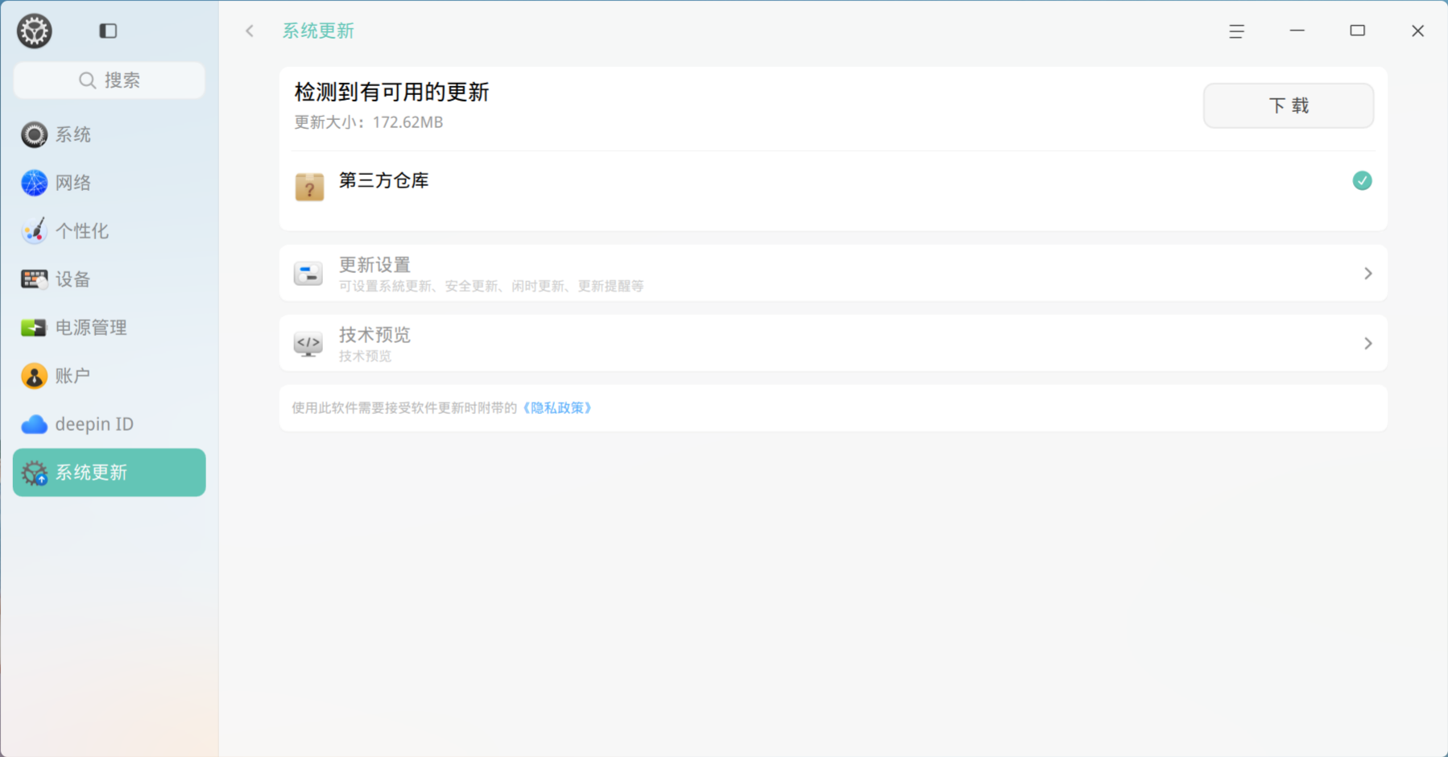
Task: Open the 系统 category icon
Action: (x=34, y=134)
